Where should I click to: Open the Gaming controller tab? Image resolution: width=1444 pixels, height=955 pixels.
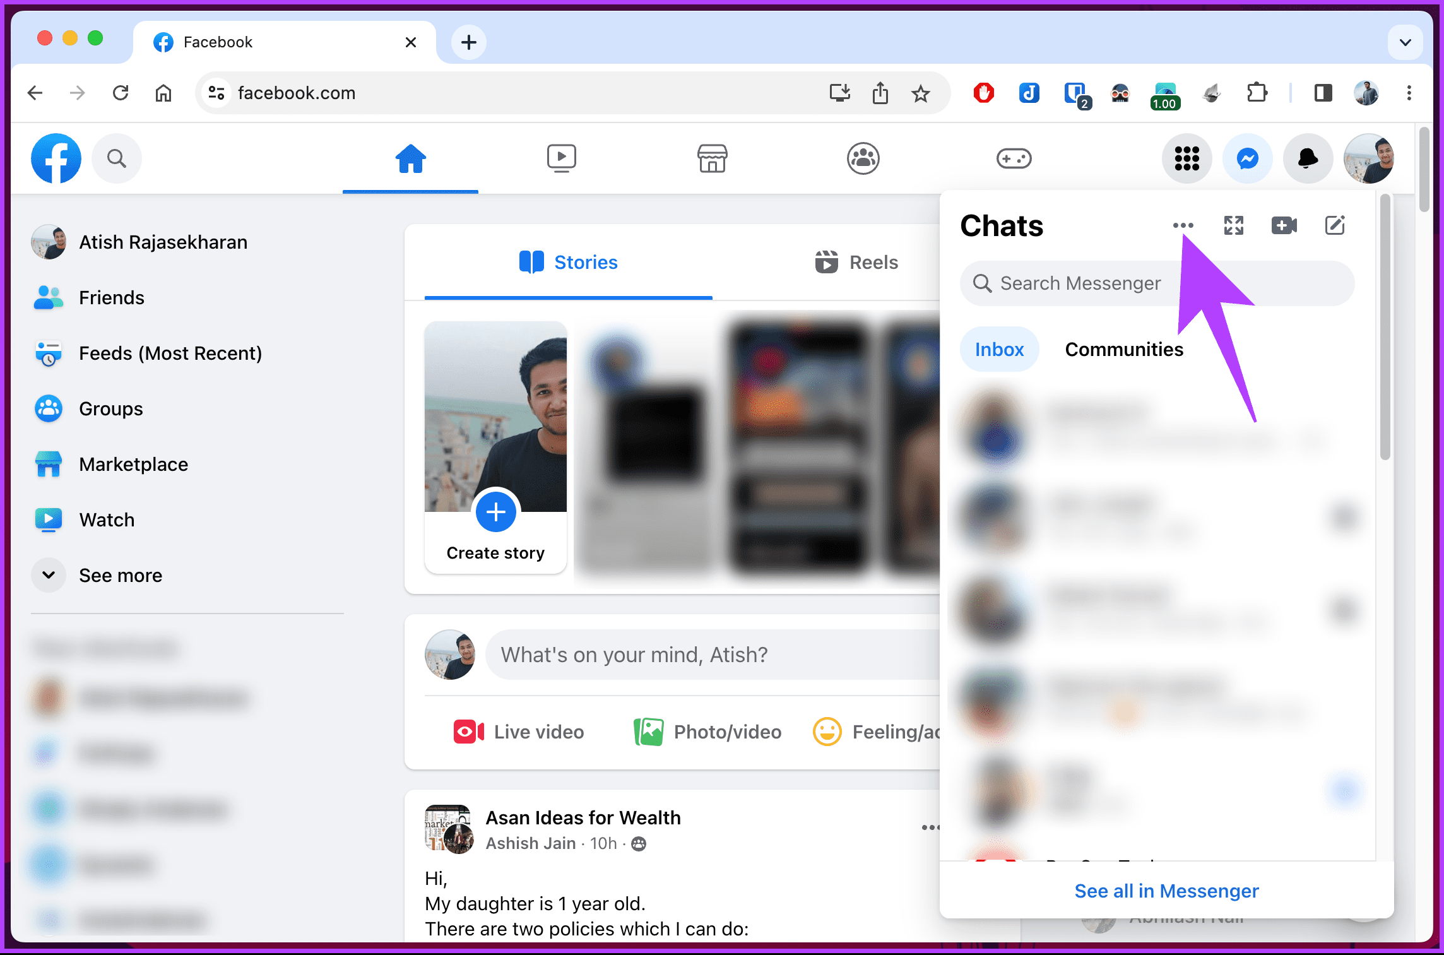point(1014,158)
